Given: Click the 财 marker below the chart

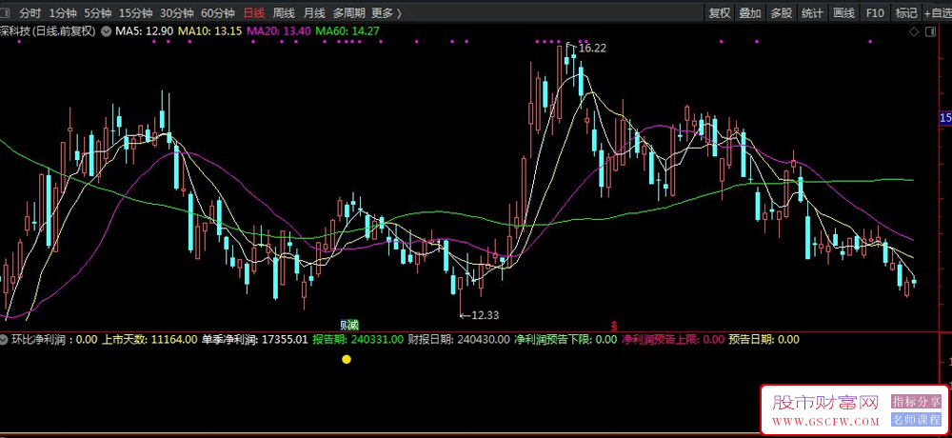Looking at the screenshot, I should tap(344, 325).
